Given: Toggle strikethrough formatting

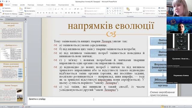Looking at the screenshot, I should 49,13.
